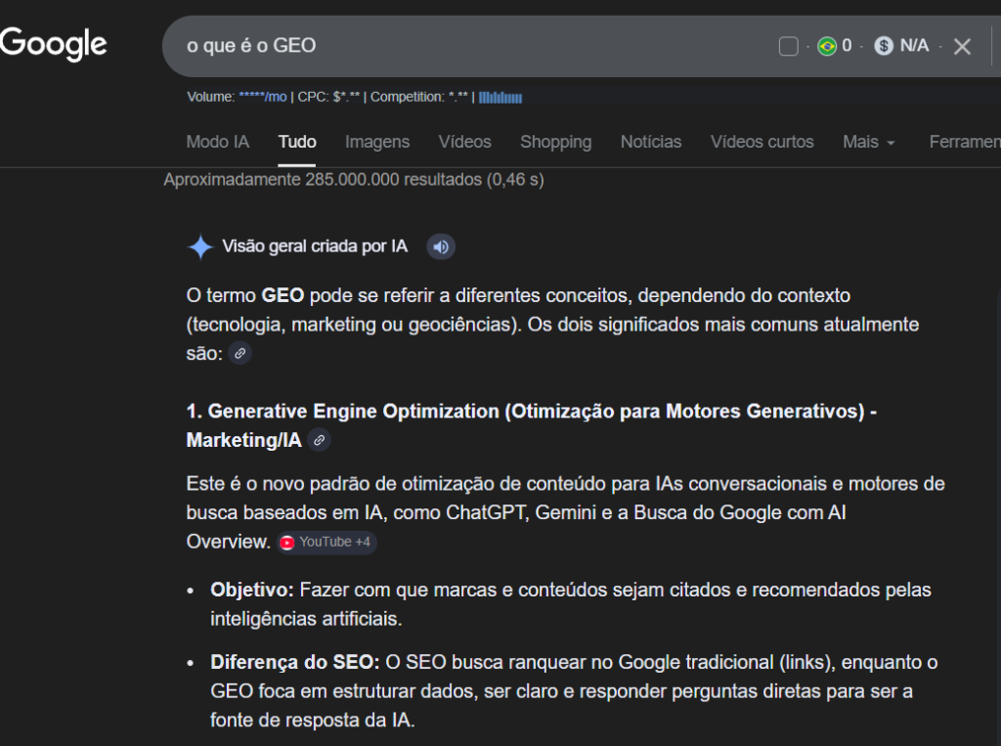Click into the search query field
Viewport: 1001px width, 746px height.
coord(469,46)
